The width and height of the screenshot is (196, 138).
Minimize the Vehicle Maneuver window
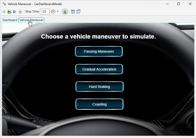167,4
